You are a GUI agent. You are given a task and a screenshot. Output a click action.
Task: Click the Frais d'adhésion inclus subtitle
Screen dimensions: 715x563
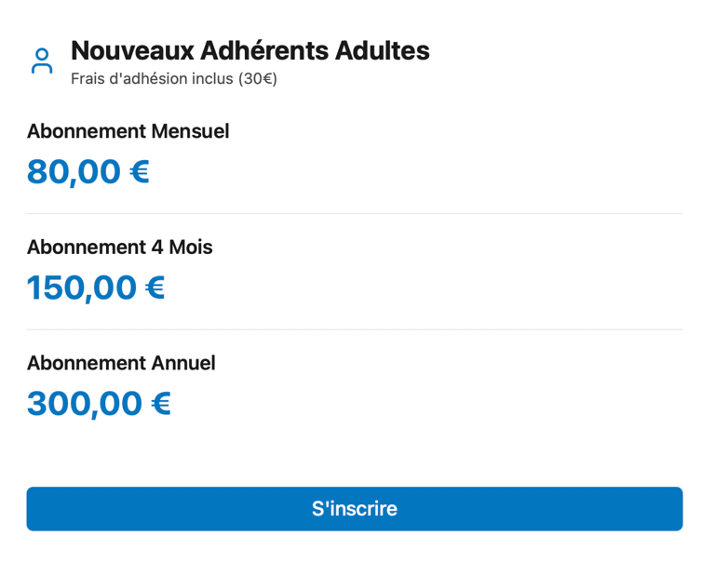(x=173, y=79)
